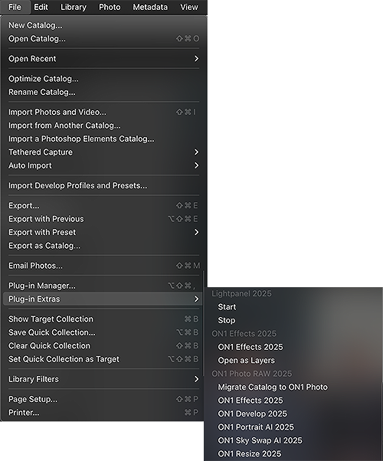Expand the Tethered Capture submenu

pos(103,152)
